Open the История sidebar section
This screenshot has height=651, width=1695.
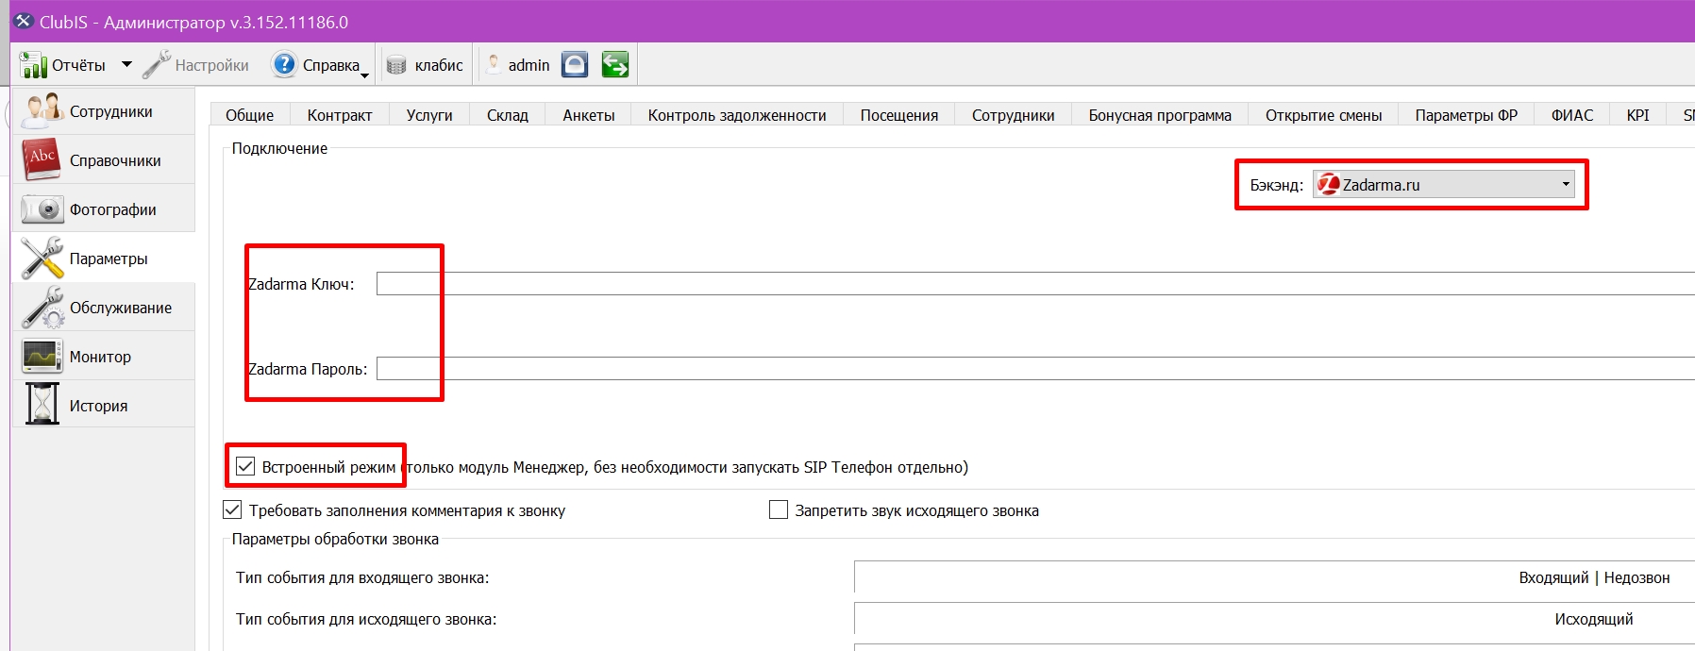(x=103, y=406)
